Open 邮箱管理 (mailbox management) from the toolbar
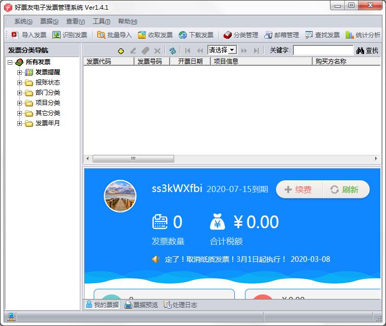The width and height of the screenshot is (386, 326). coord(268,35)
